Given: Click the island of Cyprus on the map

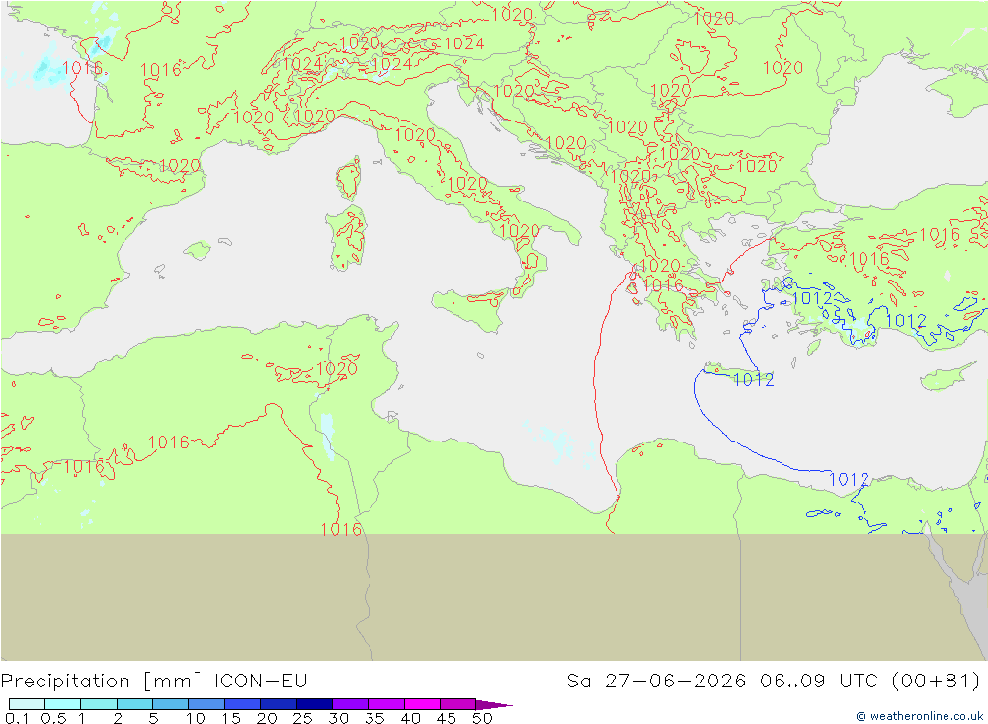Looking at the screenshot, I should [x=947, y=376].
